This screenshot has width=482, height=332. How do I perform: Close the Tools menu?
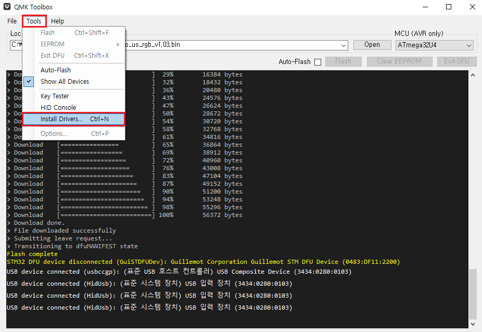click(x=34, y=21)
